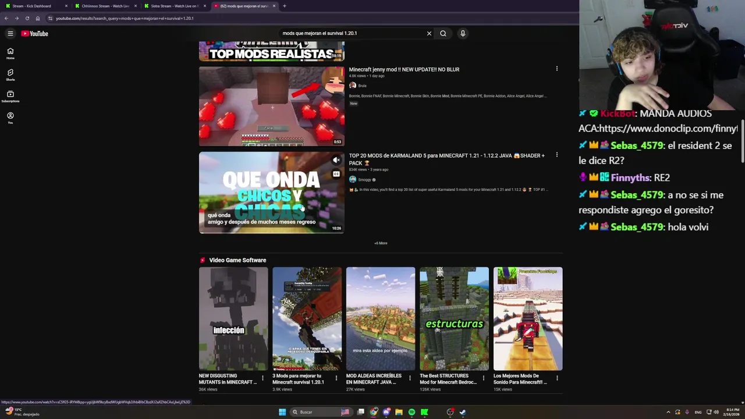Close the Kick Dashboard tab
The width and height of the screenshot is (745, 419).
tap(66, 6)
